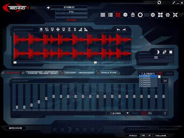Image resolution: width=184 pixels, height=138 pixels.
Task: Collapse the T_A_PRESET1 dropdown with red arrow
Action: pos(160,74)
